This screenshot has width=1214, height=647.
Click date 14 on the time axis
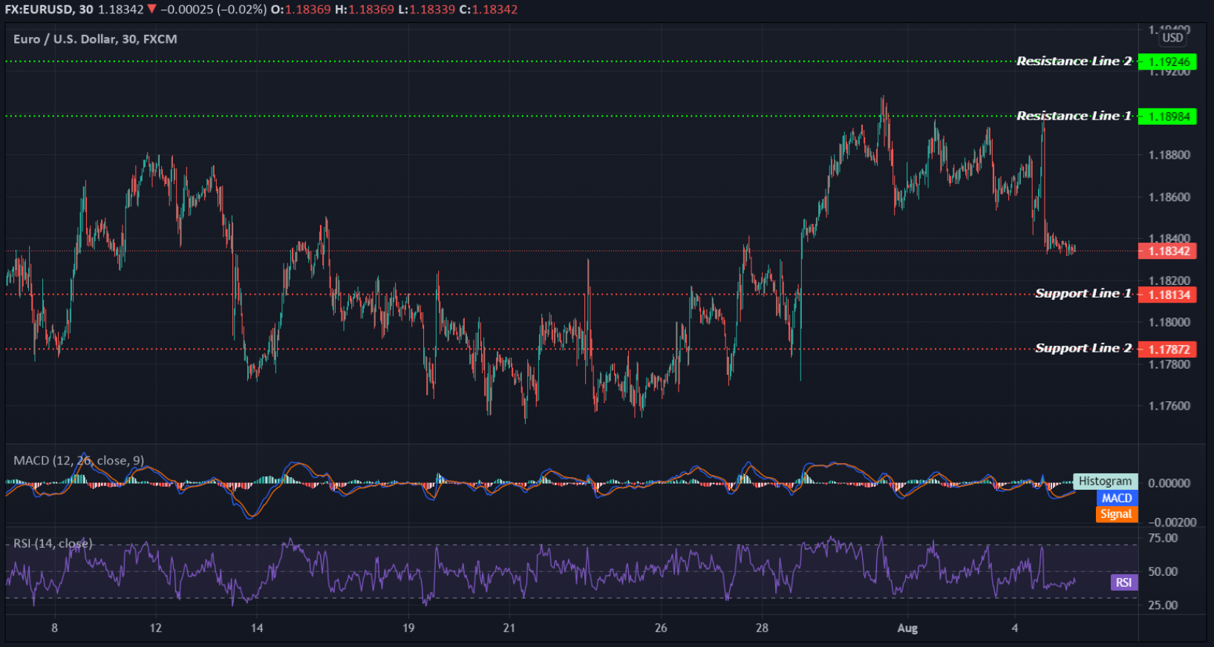point(257,628)
